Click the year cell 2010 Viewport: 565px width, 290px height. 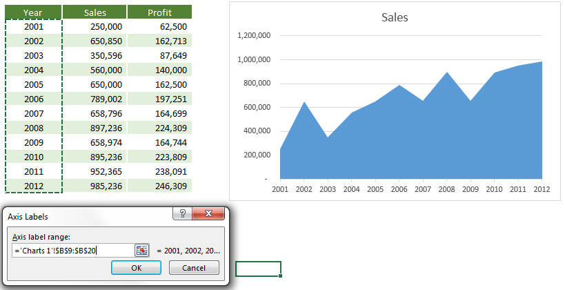34,157
